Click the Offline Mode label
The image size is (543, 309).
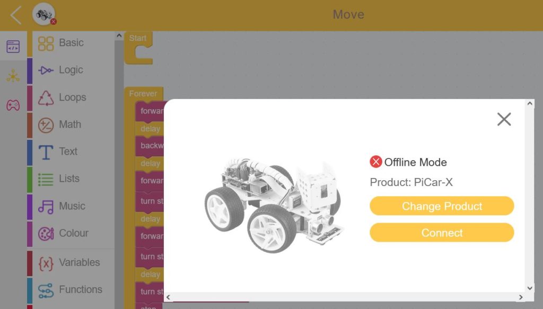(x=415, y=162)
